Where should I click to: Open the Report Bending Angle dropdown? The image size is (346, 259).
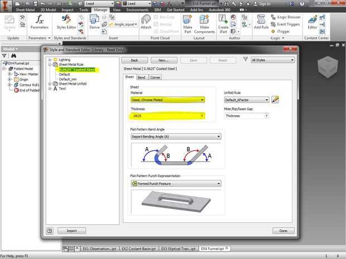[x=176, y=136]
